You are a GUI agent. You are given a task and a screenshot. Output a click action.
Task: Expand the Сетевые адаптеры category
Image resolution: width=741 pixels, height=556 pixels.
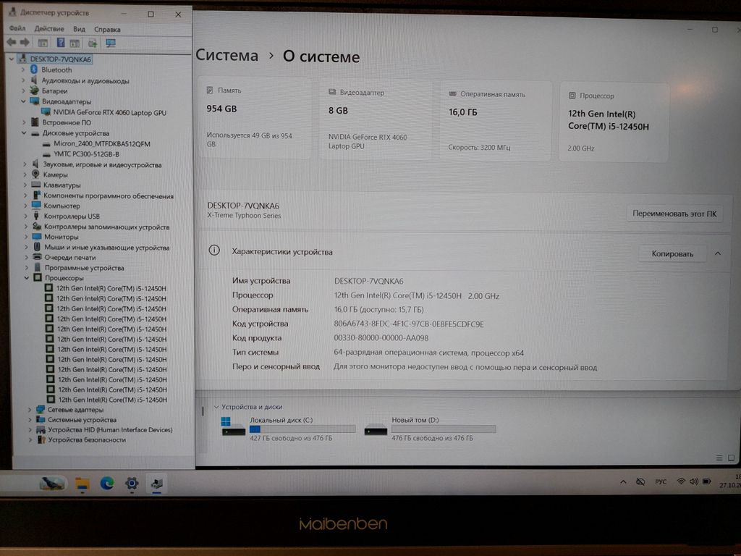[x=30, y=410]
